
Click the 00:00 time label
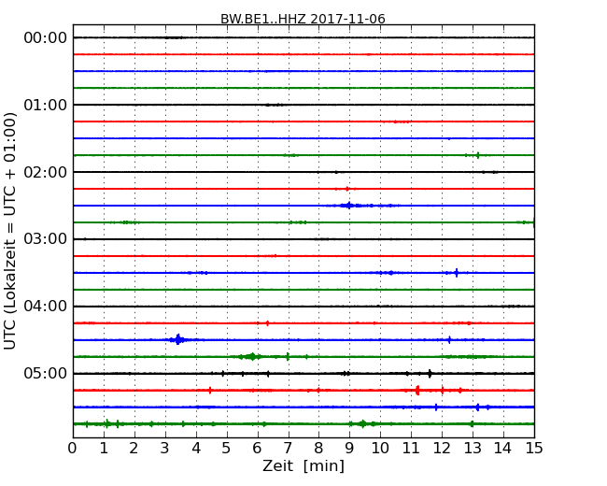[x=46, y=38]
